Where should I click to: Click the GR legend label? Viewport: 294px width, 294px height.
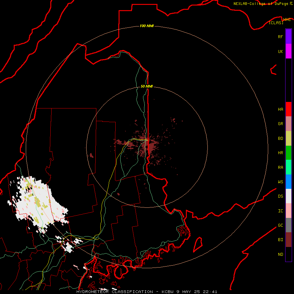(x=280, y=124)
